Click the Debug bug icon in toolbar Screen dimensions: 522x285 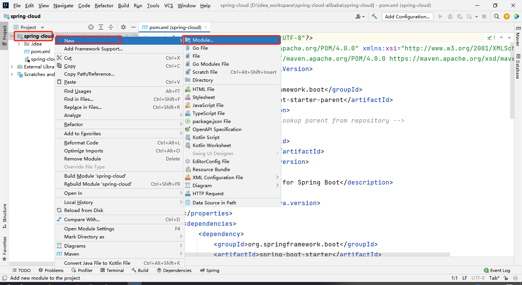tap(450, 16)
